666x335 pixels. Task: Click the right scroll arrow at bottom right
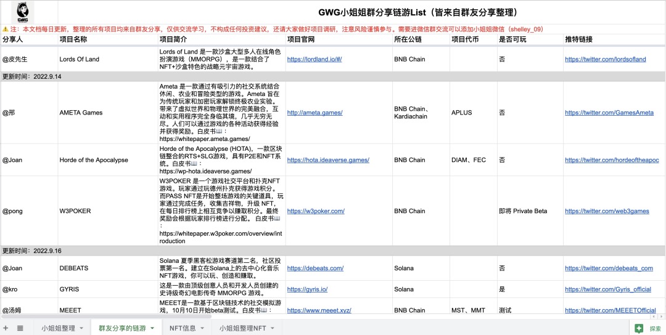tap(661, 317)
